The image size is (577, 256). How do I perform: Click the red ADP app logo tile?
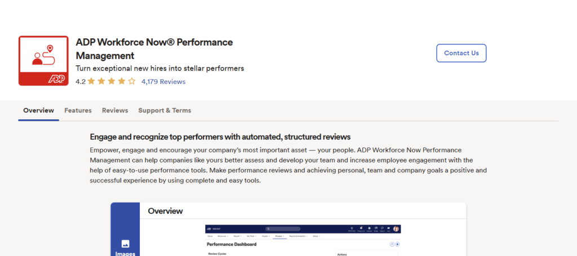(x=43, y=61)
